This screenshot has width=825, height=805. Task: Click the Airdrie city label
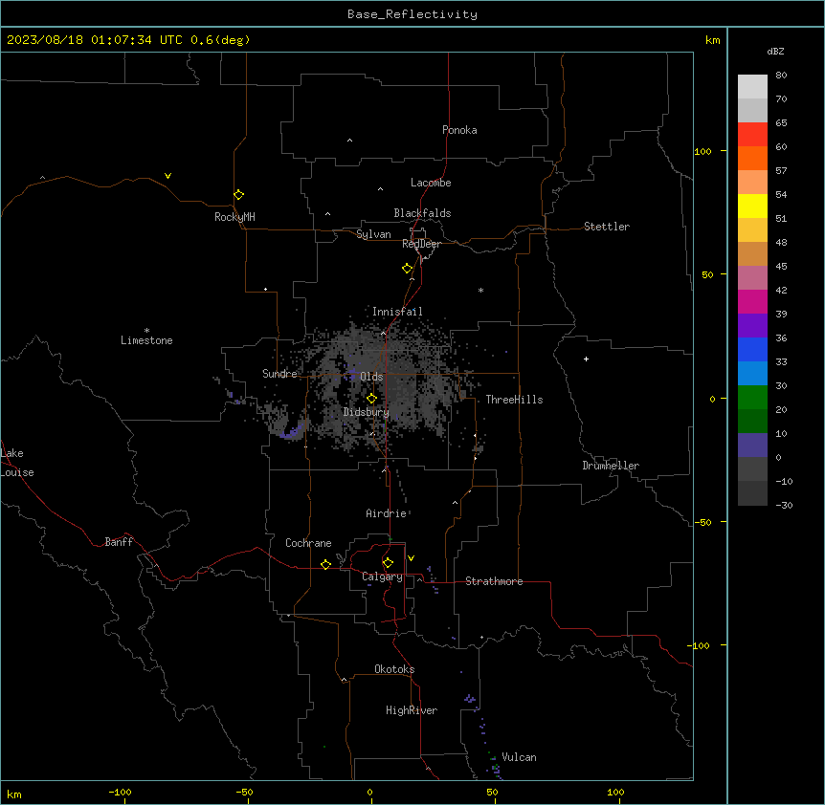coord(387,513)
